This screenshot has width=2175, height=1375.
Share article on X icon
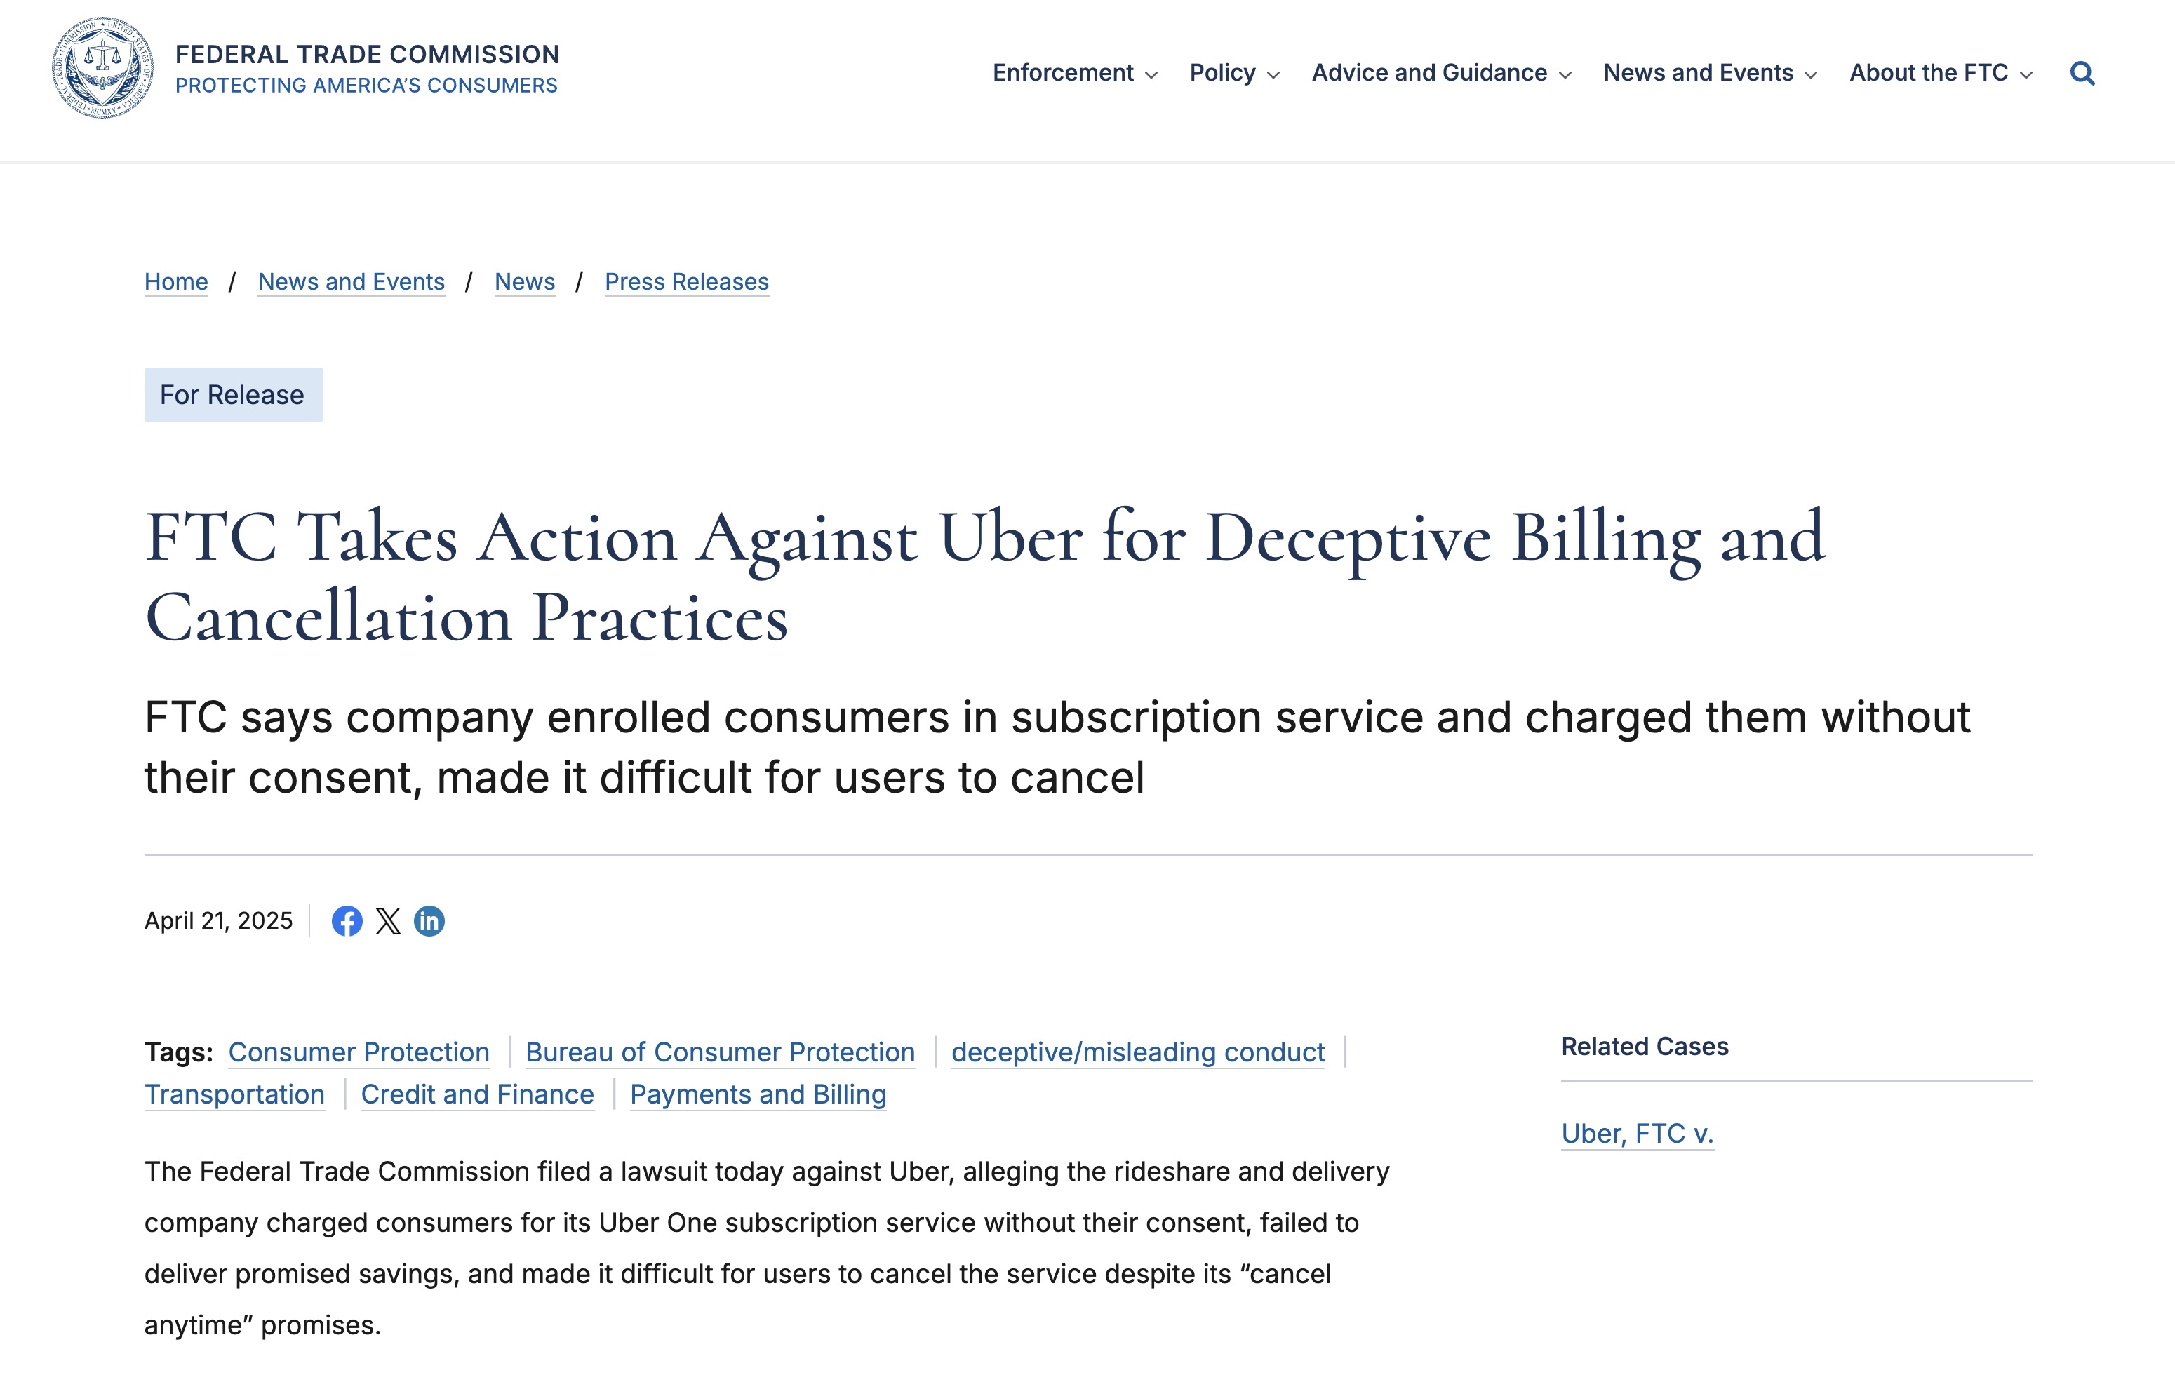(389, 920)
